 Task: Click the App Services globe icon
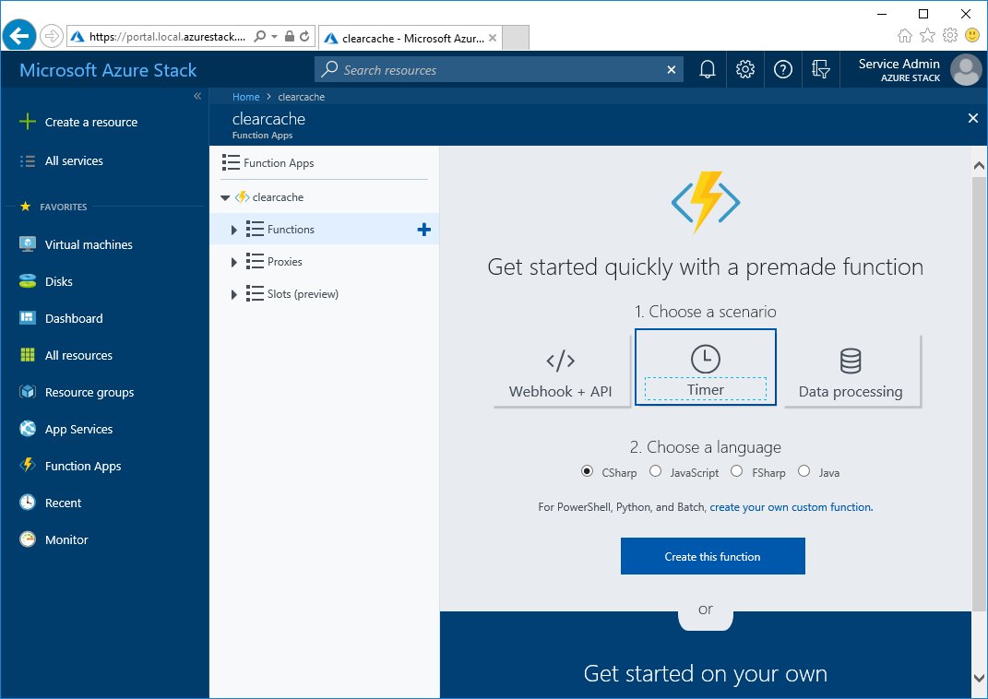coord(27,429)
